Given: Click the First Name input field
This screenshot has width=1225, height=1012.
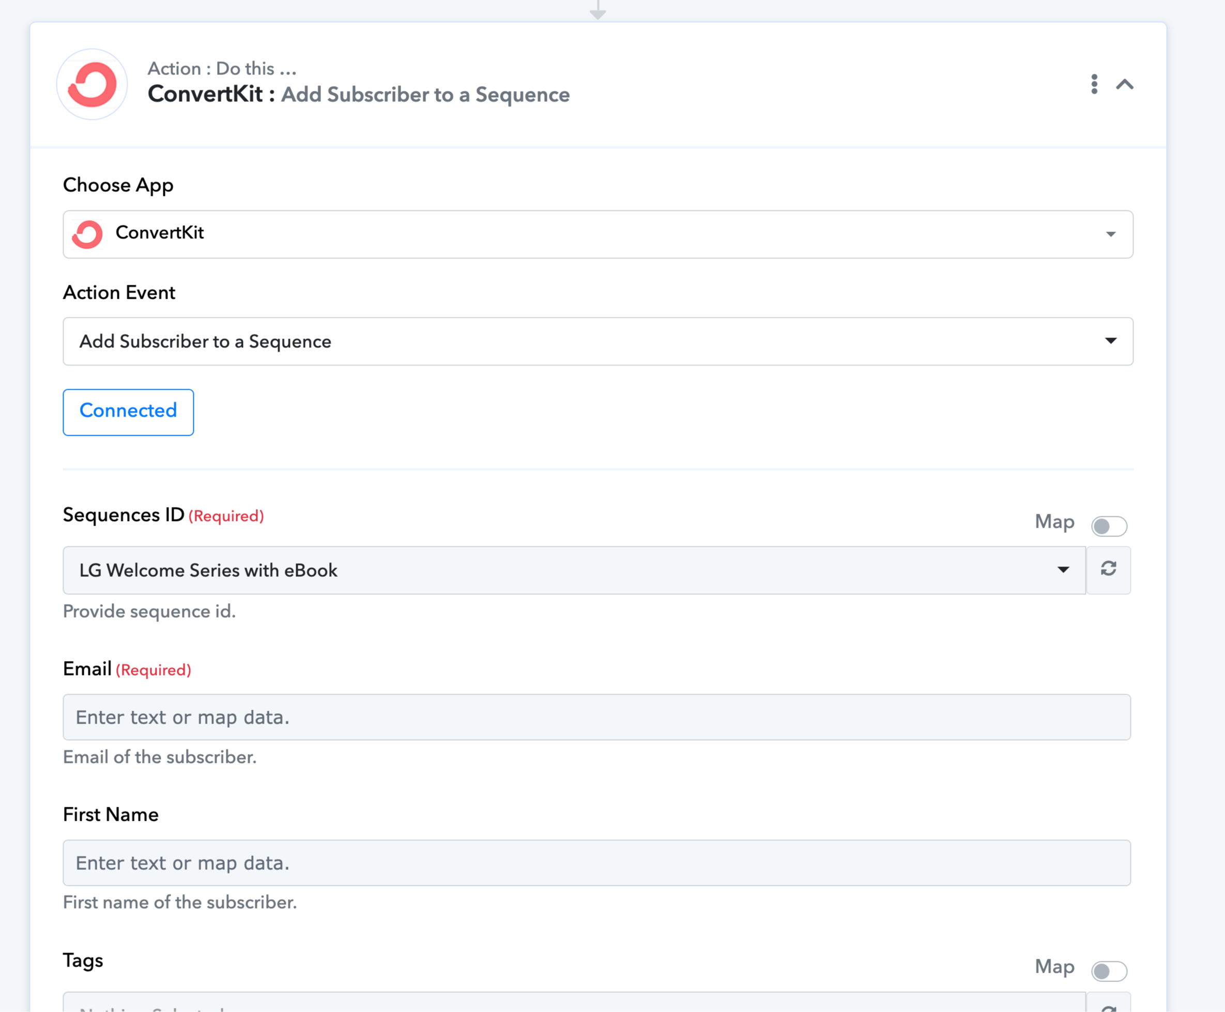Looking at the screenshot, I should click(x=596, y=863).
